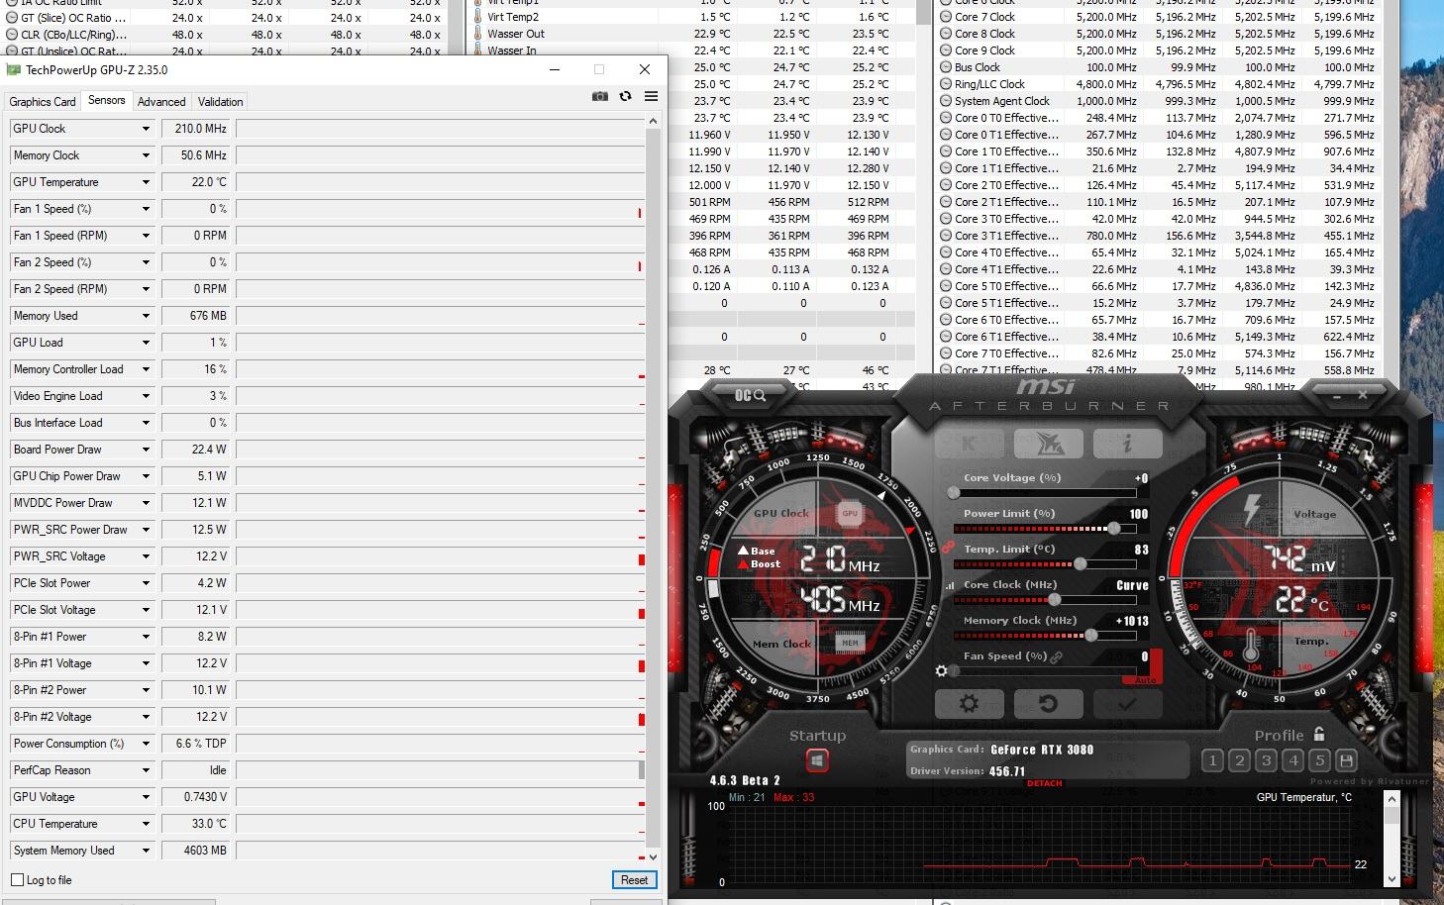This screenshot has width=1444, height=905.
Task: Open the Fan 1 Speed (%) dropdown
Action: click(146, 209)
